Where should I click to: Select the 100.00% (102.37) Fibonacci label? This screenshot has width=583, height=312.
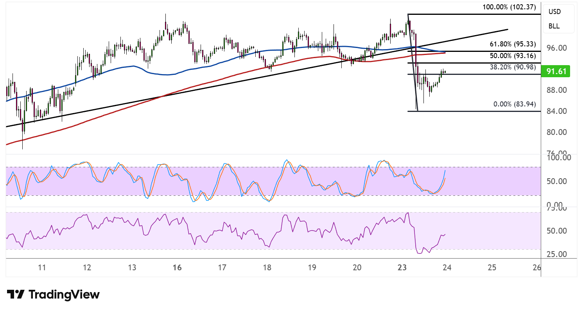coord(509,7)
